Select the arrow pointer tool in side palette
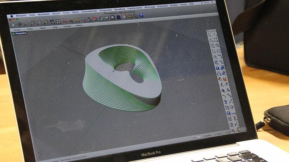Viewport: 289px width, 162px height. [210, 35]
